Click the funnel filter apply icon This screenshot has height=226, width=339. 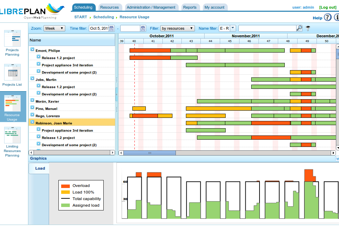[308, 28]
